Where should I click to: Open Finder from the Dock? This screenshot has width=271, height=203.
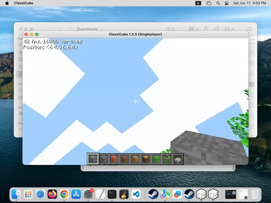16,194
